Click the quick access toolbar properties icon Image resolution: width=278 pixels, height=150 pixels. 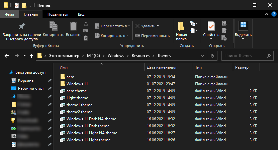tap(17, 5)
